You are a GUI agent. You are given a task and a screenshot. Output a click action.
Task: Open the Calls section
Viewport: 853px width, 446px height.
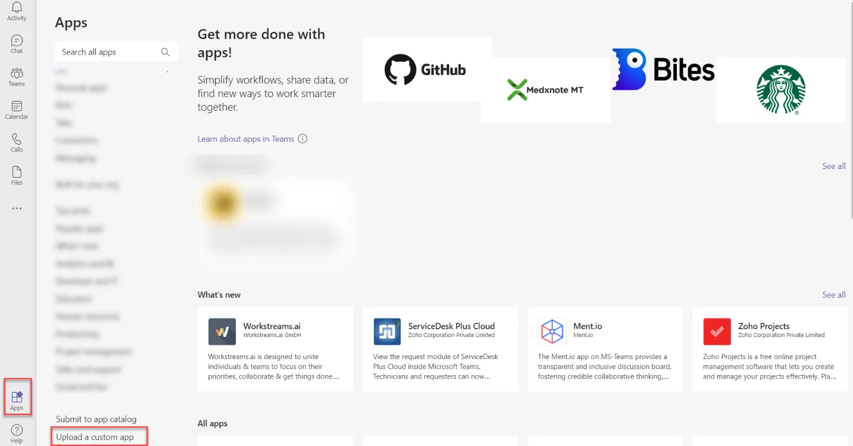(x=17, y=142)
